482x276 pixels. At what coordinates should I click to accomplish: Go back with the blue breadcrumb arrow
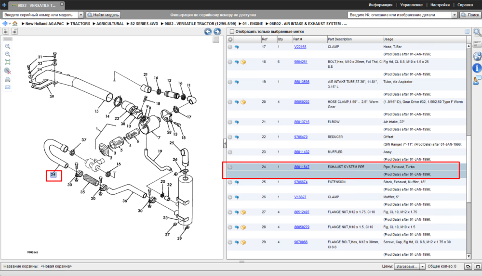point(5,23)
